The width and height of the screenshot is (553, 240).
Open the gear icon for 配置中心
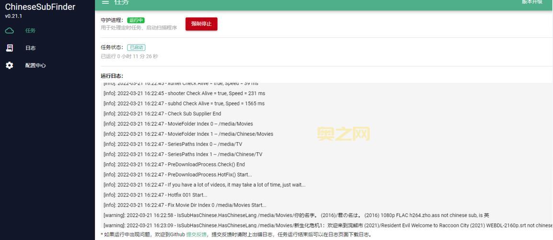[10, 65]
